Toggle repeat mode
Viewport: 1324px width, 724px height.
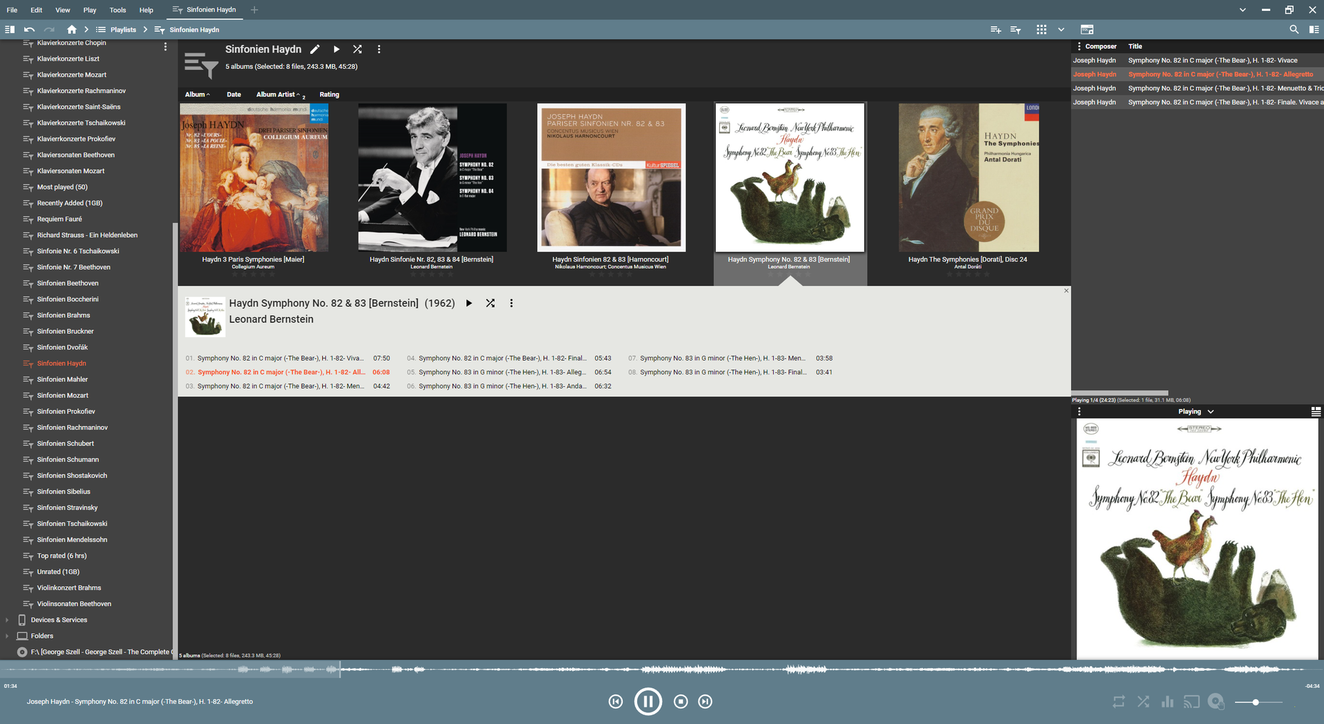1119,702
